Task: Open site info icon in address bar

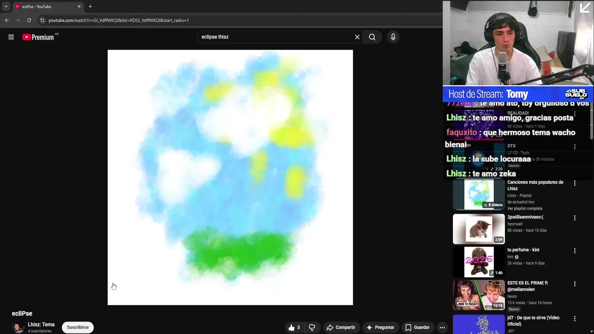Action: click(x=42, y=20)
